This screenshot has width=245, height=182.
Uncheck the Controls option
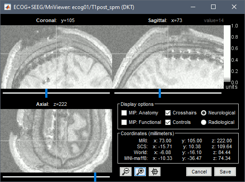pyautogui.click(x=168, y=122)
